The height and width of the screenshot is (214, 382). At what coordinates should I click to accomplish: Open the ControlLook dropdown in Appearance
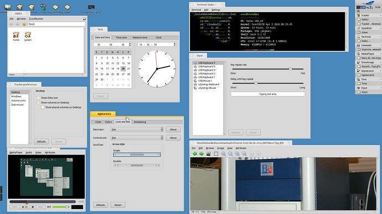pyautogui.click(x=137, y=138)
